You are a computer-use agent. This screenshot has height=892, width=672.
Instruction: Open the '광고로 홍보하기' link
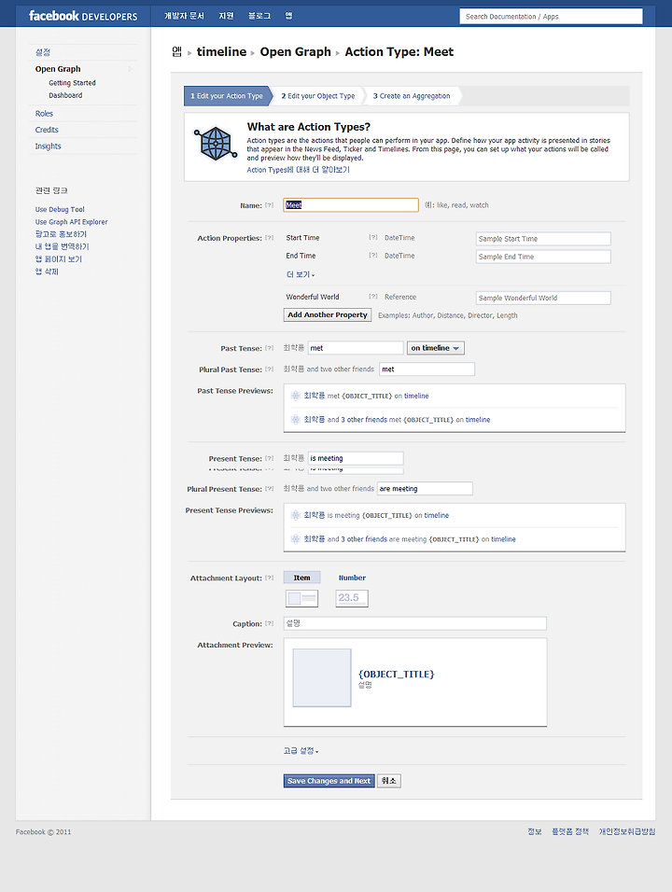(61, 234)
